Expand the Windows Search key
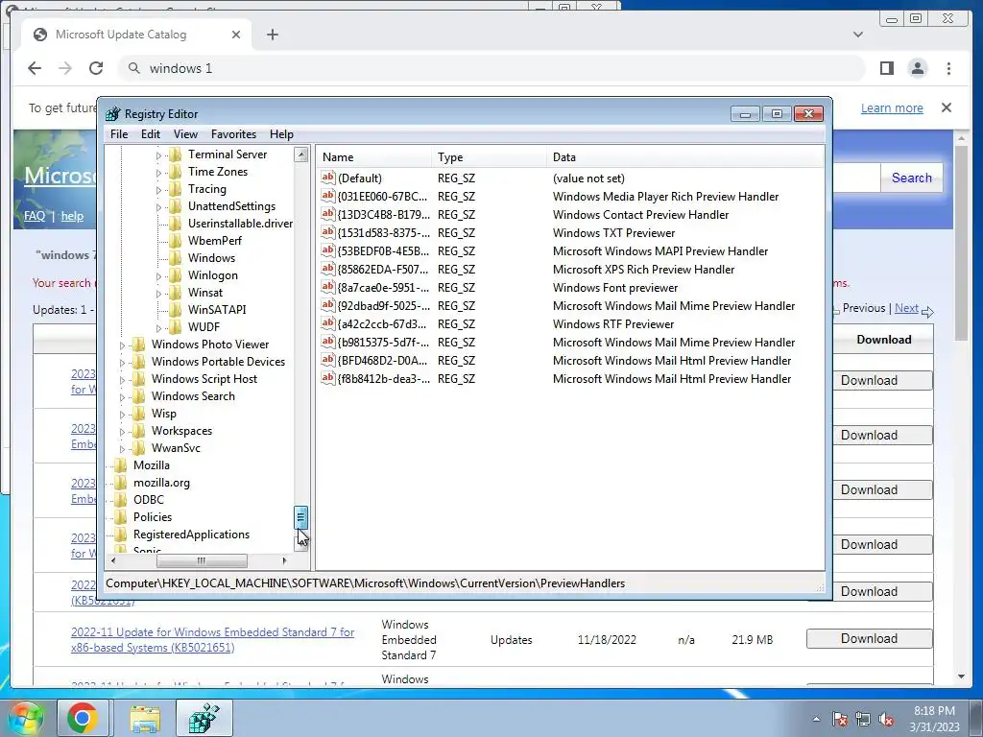 122,396
